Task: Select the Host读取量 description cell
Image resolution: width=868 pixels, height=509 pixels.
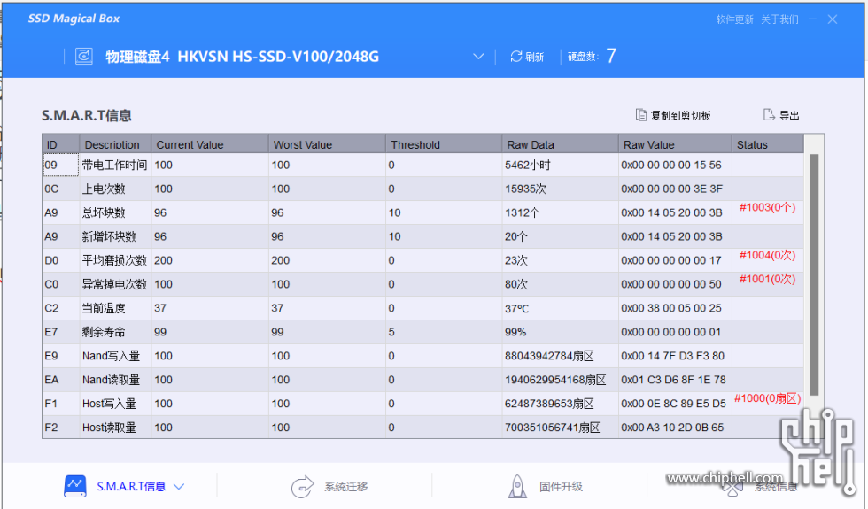Action: coord(115,427)
